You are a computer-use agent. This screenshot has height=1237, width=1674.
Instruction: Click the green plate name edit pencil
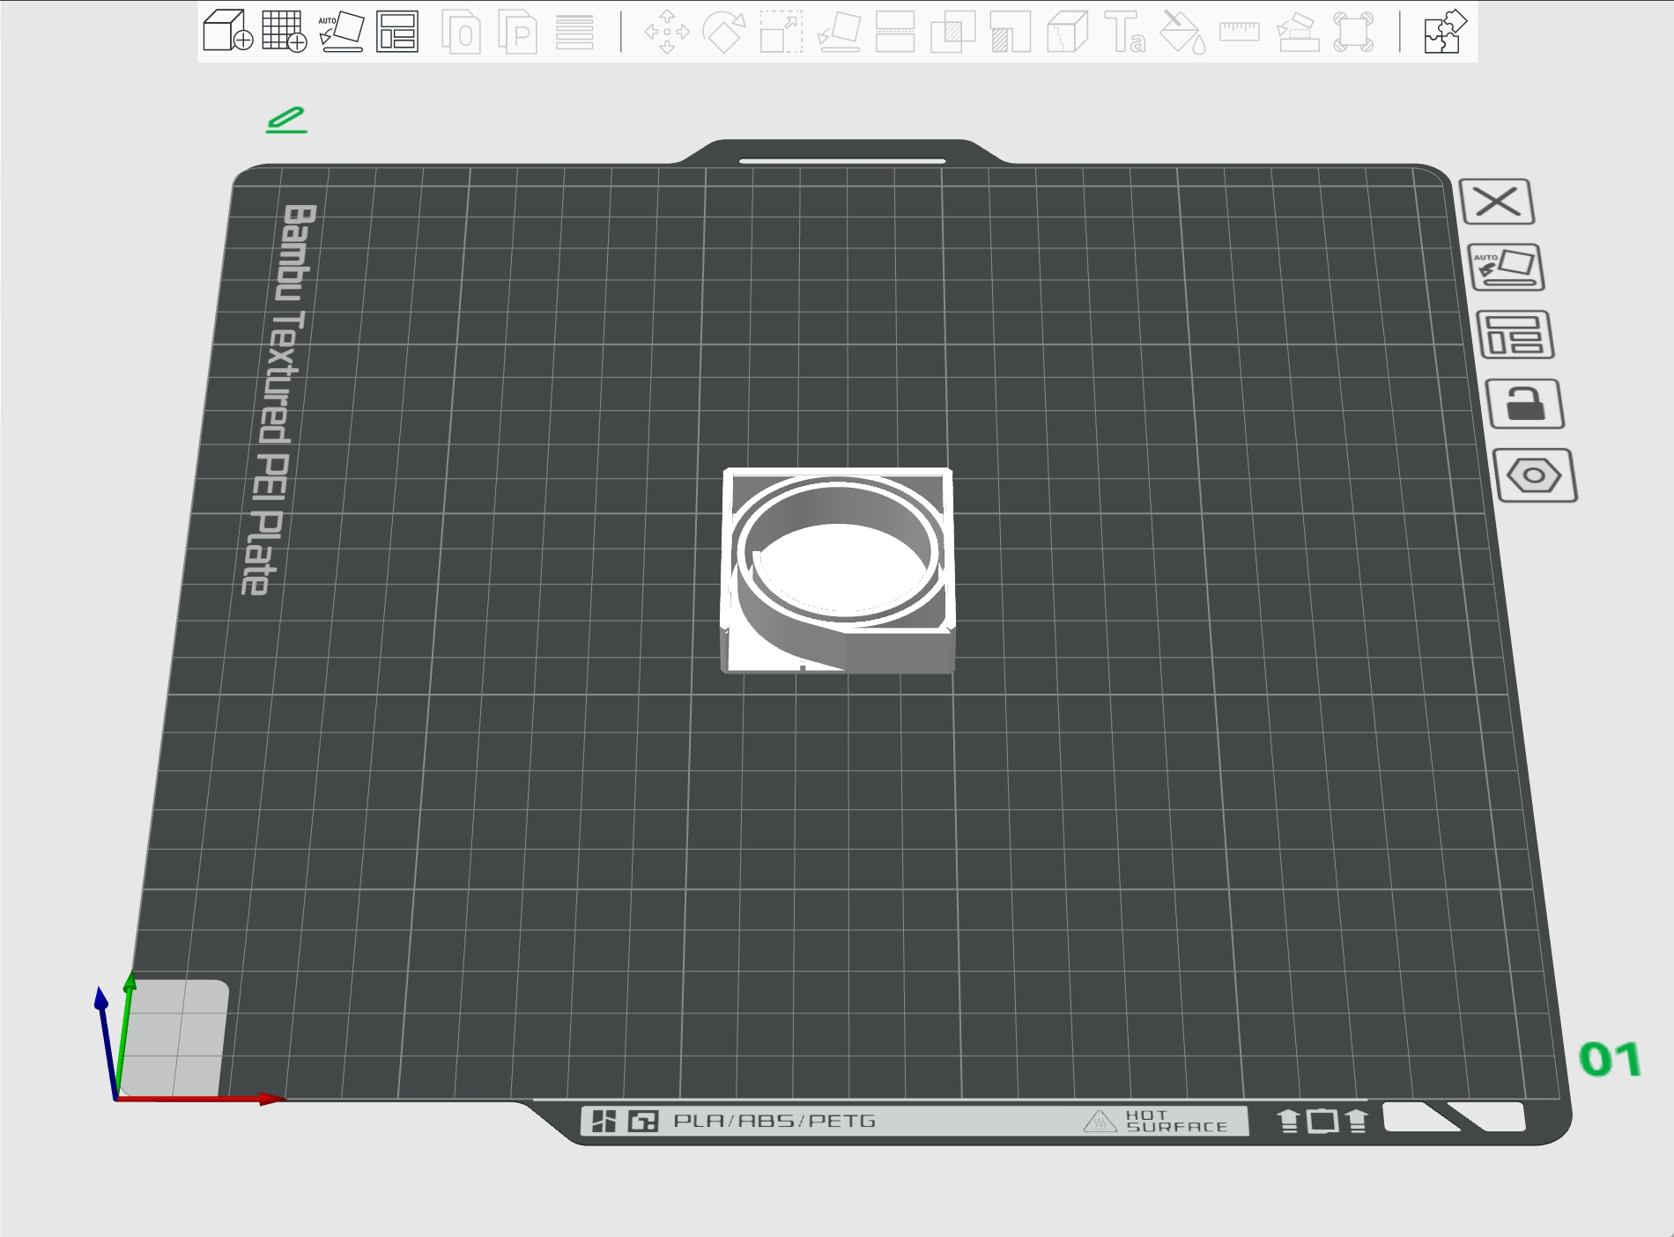286,120
